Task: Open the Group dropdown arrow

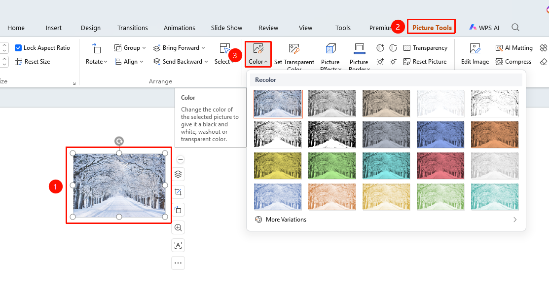Action: [144, 48]
